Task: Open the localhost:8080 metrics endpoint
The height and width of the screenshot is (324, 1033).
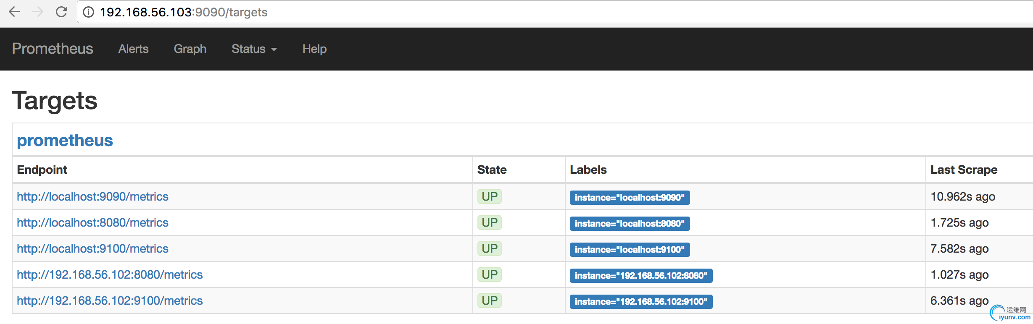Action: click(92, 222)
